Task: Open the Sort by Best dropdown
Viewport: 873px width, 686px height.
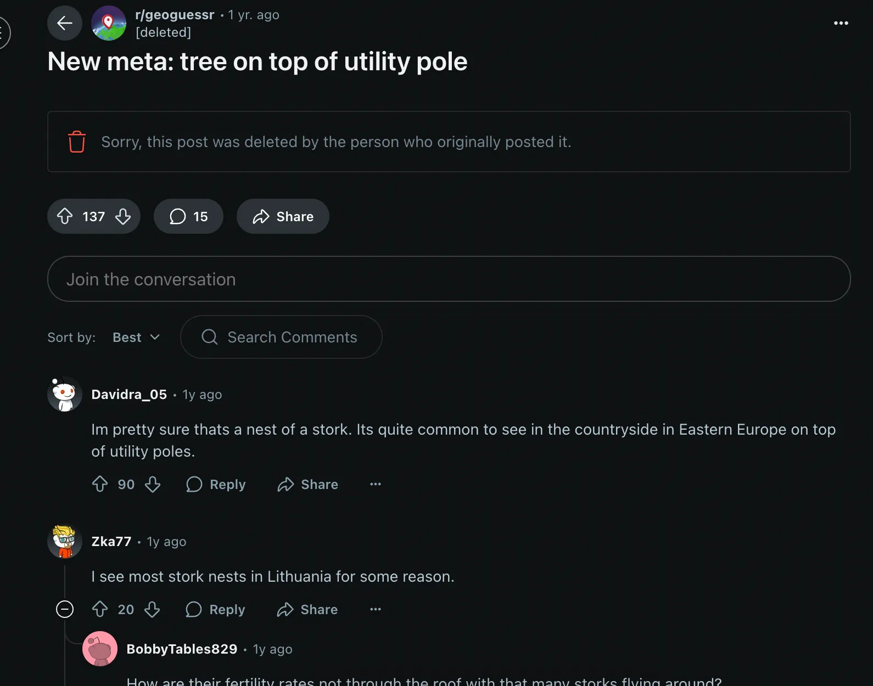Action: [x=136, y=337]
